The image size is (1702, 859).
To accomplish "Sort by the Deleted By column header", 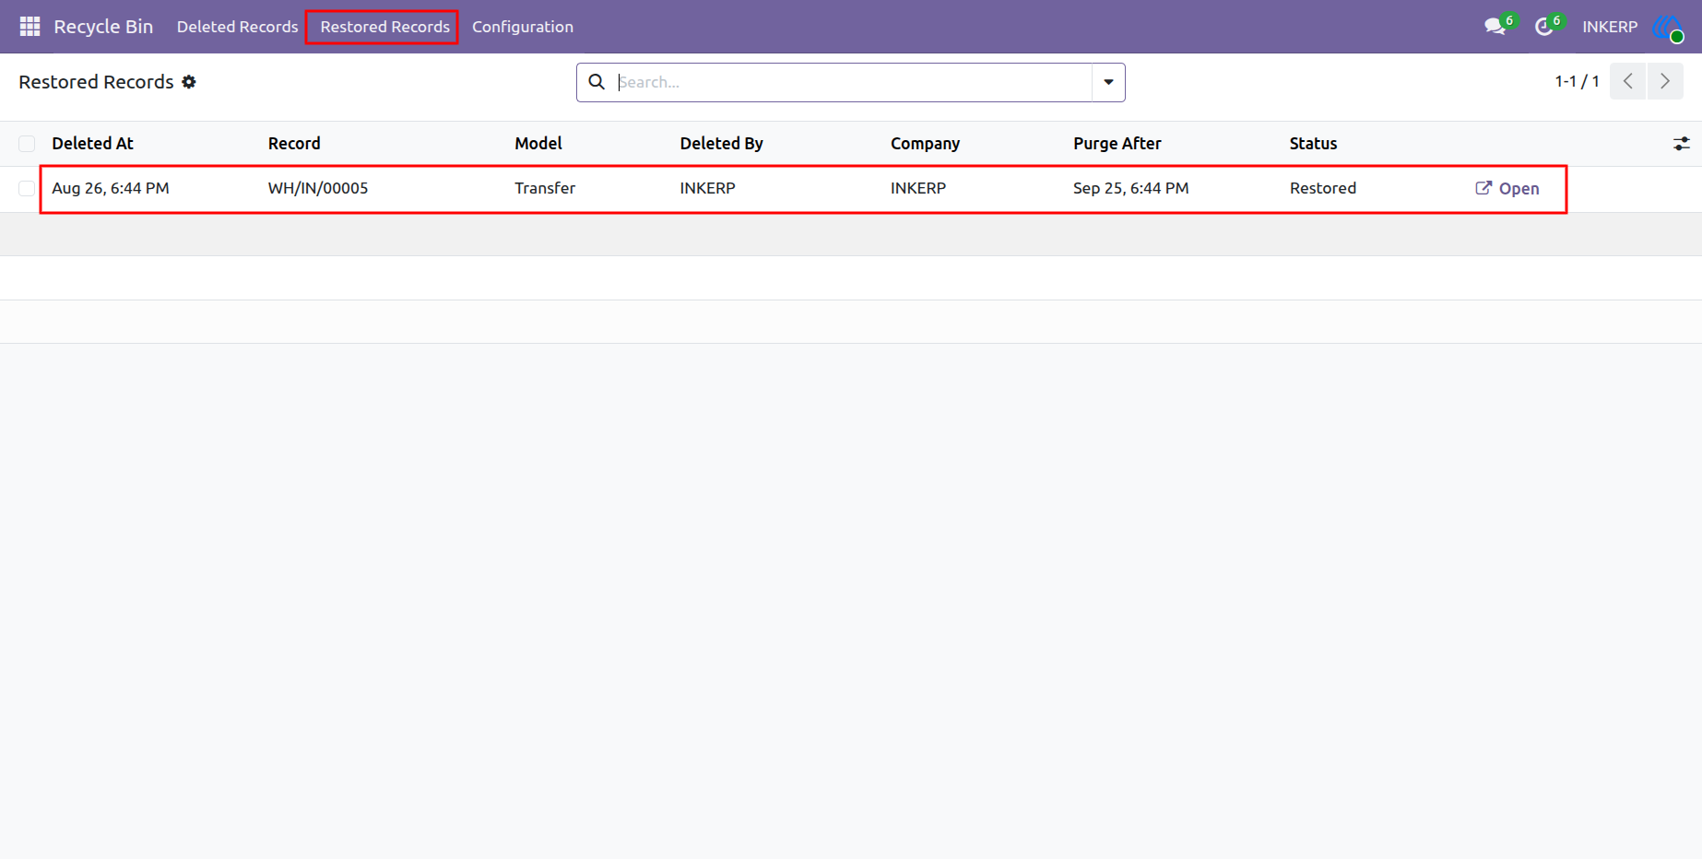I will coord(721,143).
